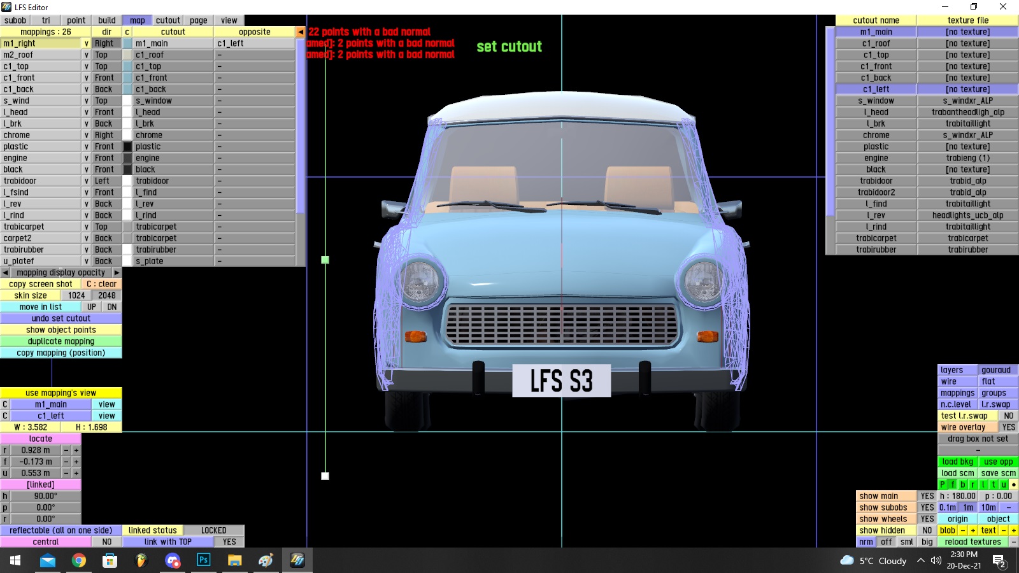Image resolution: width=1019 pixels, height=573 pixels.
Task: Click the 0.928 m r position field
Action: point(36,450)
